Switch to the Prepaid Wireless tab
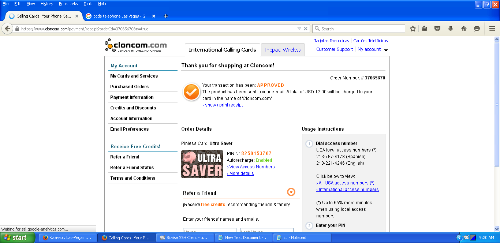500x243 pixels. [283, 50]
